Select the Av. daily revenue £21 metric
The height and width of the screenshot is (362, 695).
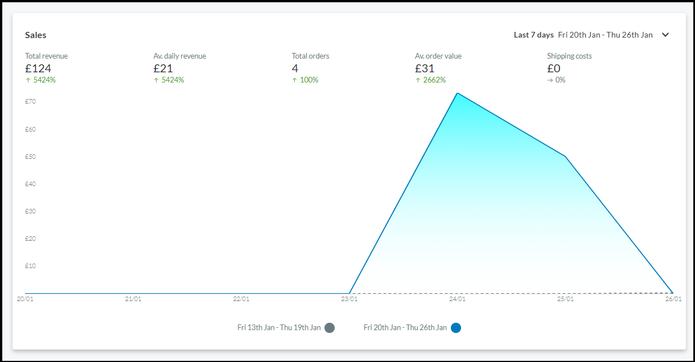162,68
